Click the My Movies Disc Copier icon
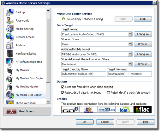Image resolution: width=161 pixels, height=132 pixels. 9,78
